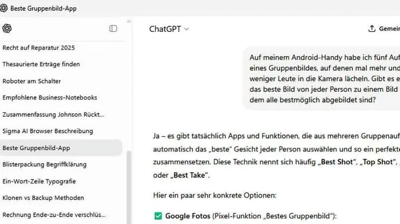Select 'Ein-Wort-Zeile Typografie' chat
This screenshot has width=400, height=224.
coord(39,181)
